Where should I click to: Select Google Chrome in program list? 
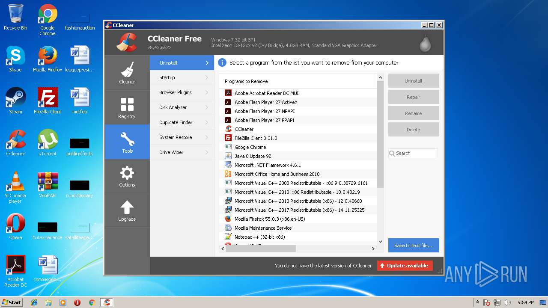(x=298, y=147)
